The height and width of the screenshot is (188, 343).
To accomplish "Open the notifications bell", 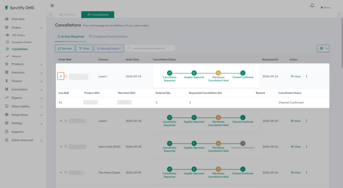I will pos(312,5).
